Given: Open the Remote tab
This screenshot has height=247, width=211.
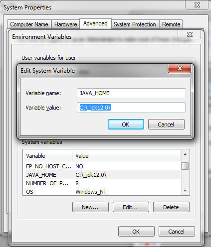Looking at the screenshot, I should click(x=171, y=24).
